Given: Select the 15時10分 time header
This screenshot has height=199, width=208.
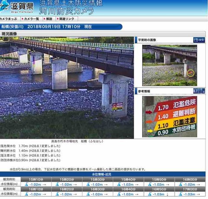Looking at the screenshot, I should (36, 179).
